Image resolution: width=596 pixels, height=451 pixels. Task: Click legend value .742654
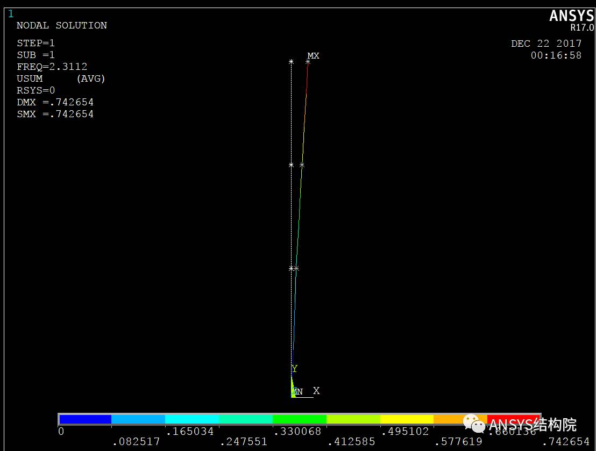click(566, 441)
